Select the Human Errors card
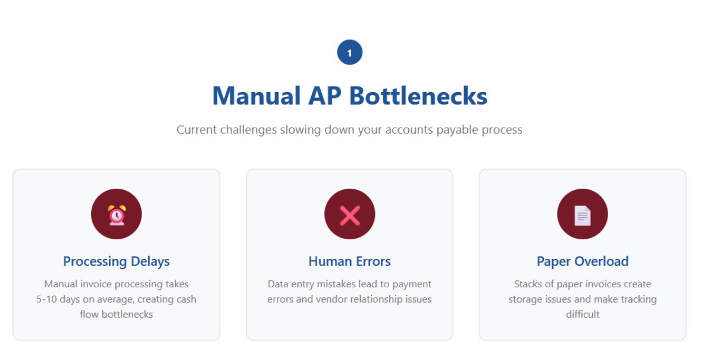Image resolution: width=701 pixels, height=355 pixels. point(349,178)
